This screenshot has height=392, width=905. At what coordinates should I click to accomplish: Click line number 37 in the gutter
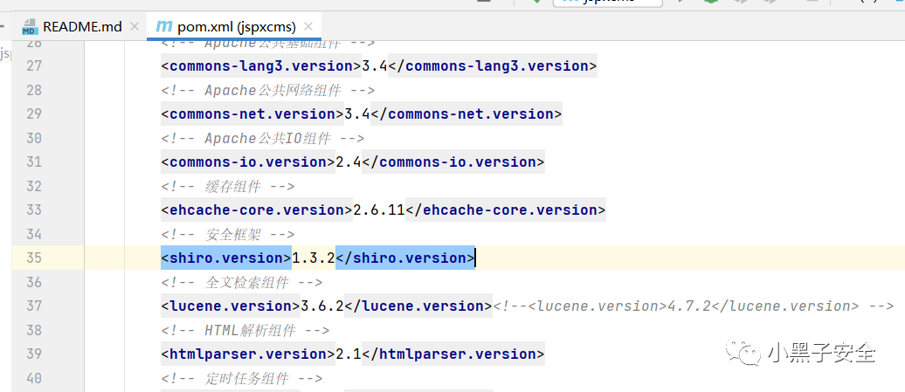point(34,306)
